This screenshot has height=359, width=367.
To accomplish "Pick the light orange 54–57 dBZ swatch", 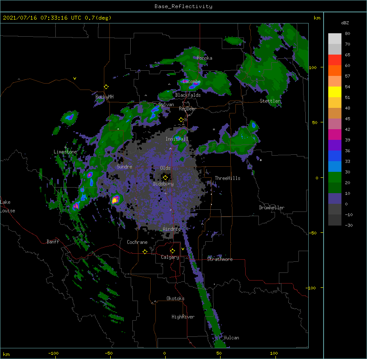I will (x=335, y=81).
